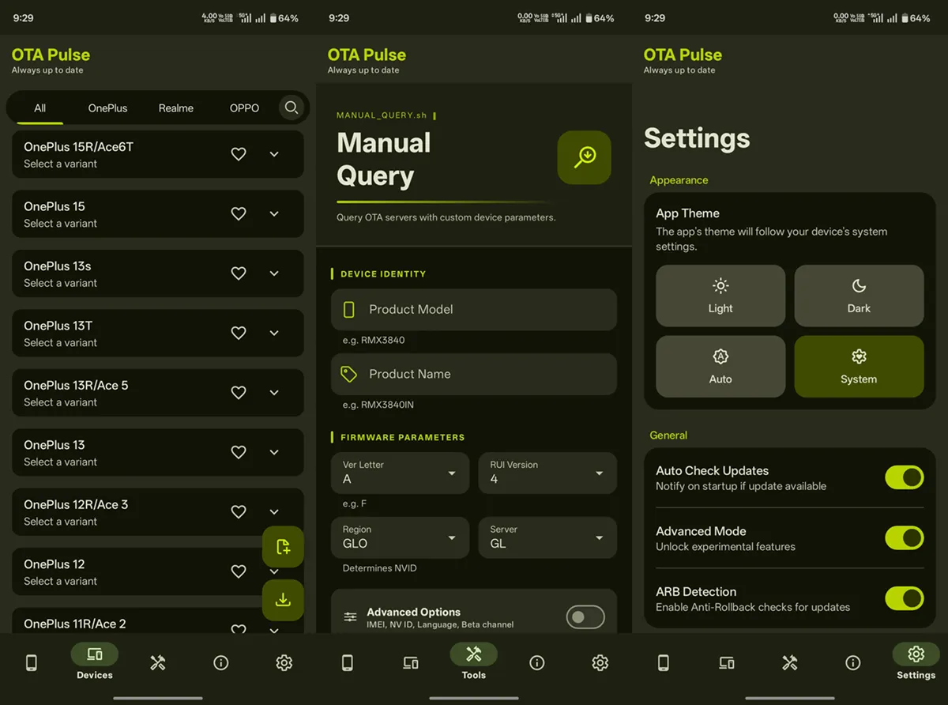The image size is (948, 705).
Task: Open the Server dropdown
Action: tap(547, 537)
